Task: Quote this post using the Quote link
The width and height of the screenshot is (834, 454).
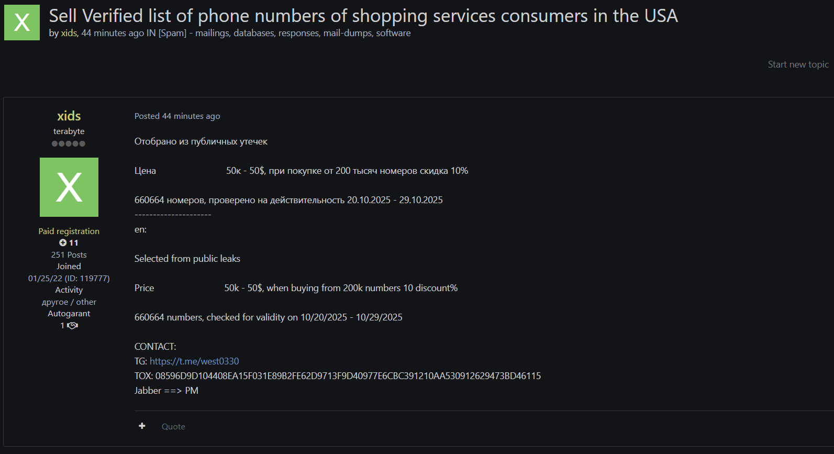Action: [x=173, y=427]
